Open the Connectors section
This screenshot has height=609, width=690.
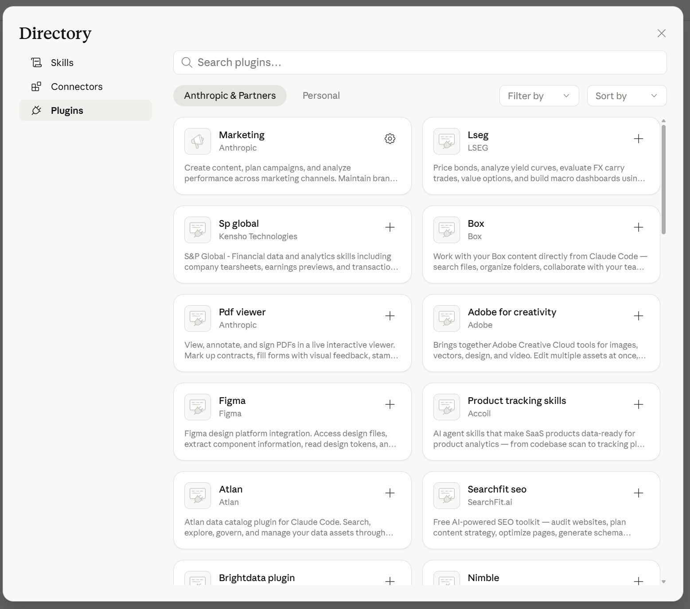pos(86,86)
